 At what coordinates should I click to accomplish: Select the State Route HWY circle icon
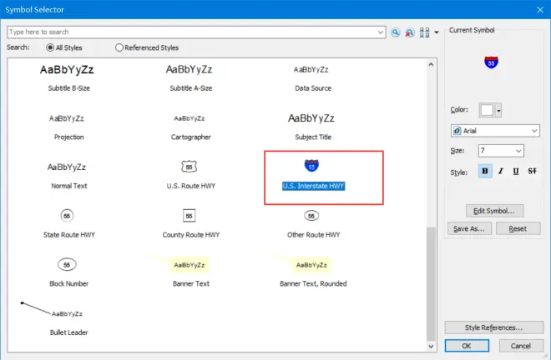[x=67, y=216]
